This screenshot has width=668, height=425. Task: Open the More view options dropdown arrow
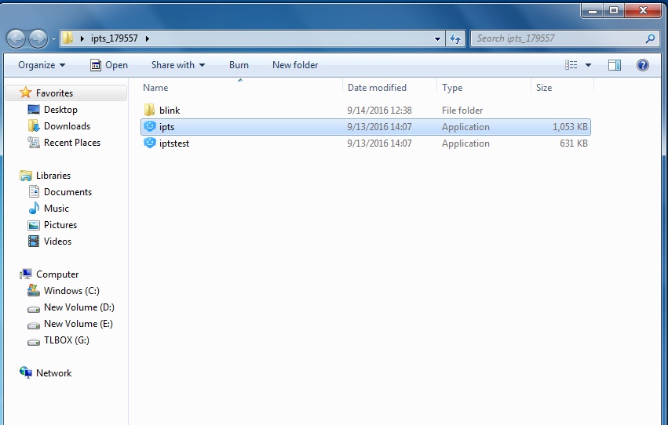589,65
